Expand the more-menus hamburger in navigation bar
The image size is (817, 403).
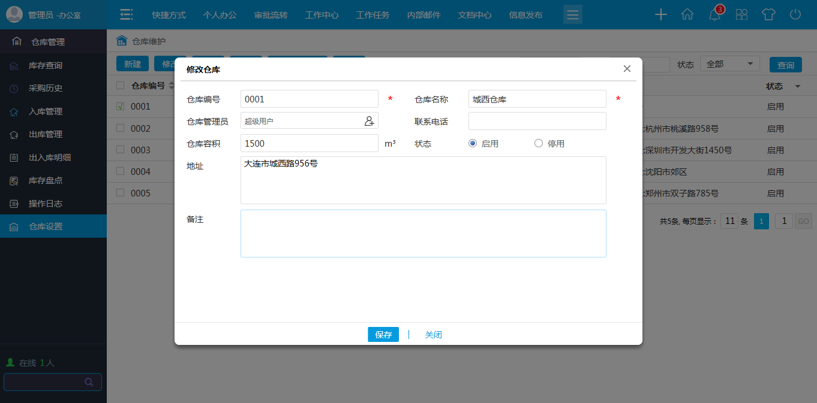tap(573, 15)
